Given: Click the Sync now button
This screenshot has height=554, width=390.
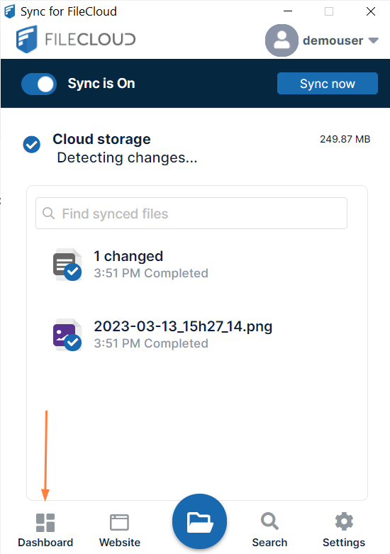Looking at the screenshot, I should coord(328,84).
